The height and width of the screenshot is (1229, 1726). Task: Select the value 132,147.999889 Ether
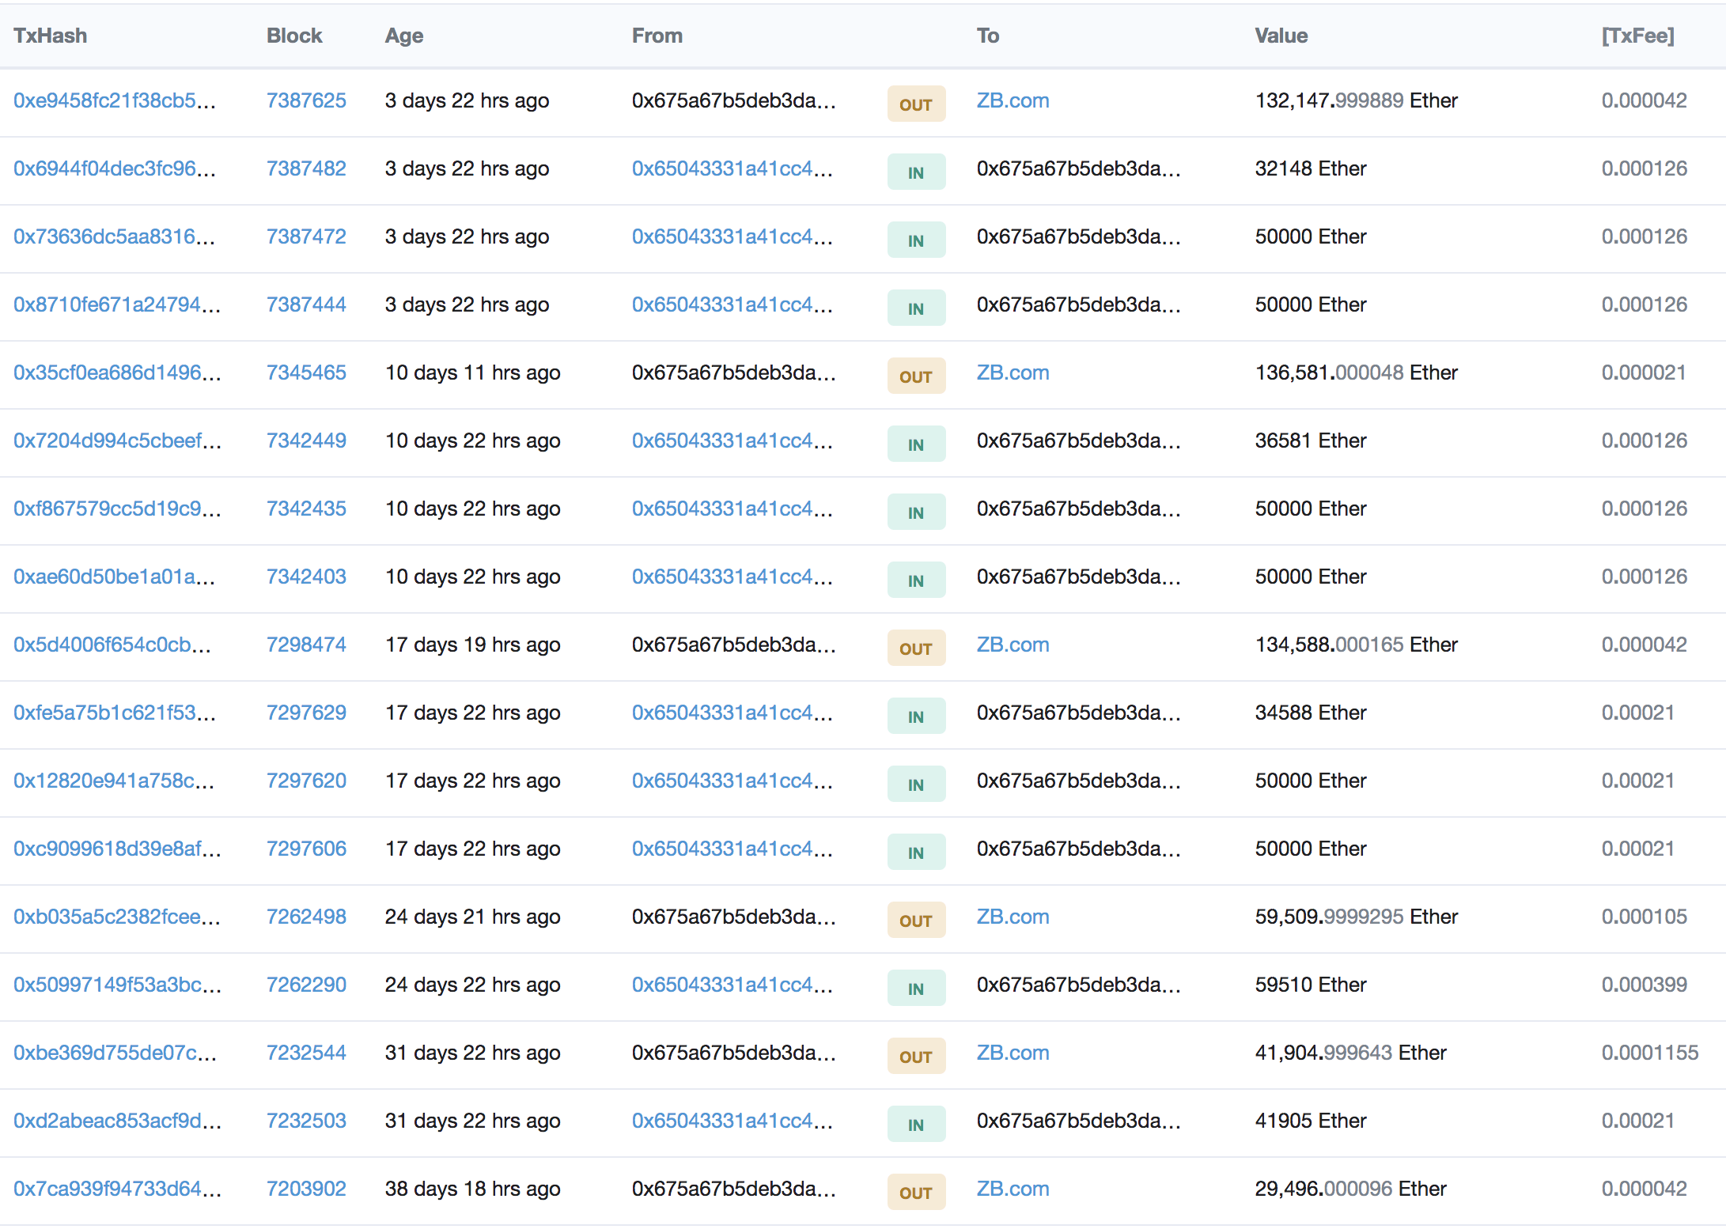[1356, 100]
